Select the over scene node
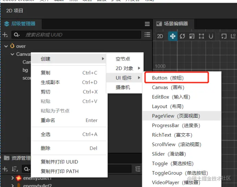Screen dimensions: 237x187 (x=21, y=46)
